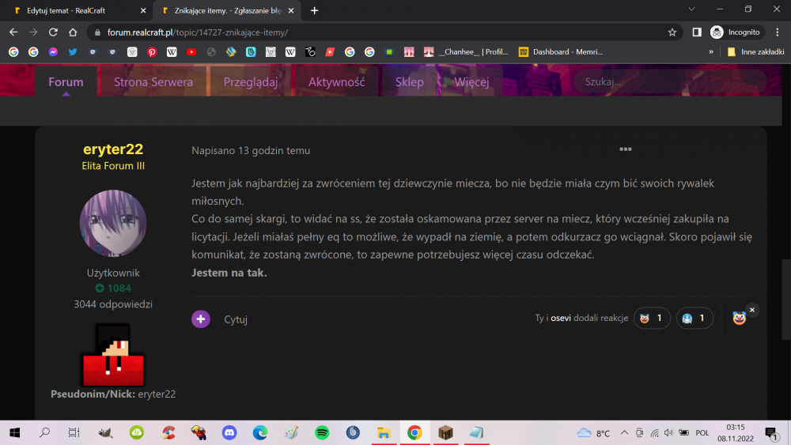Viewport: 791px width, 445px height.
Task: Switch the POL input language indicator
Action: click(x=702, y=433)
